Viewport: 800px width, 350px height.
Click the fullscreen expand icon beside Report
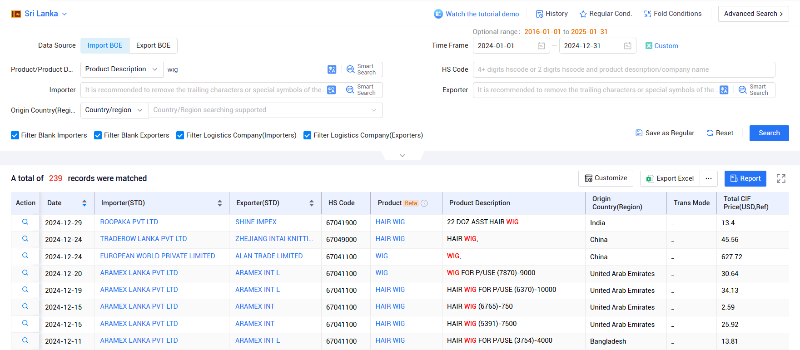780,178
